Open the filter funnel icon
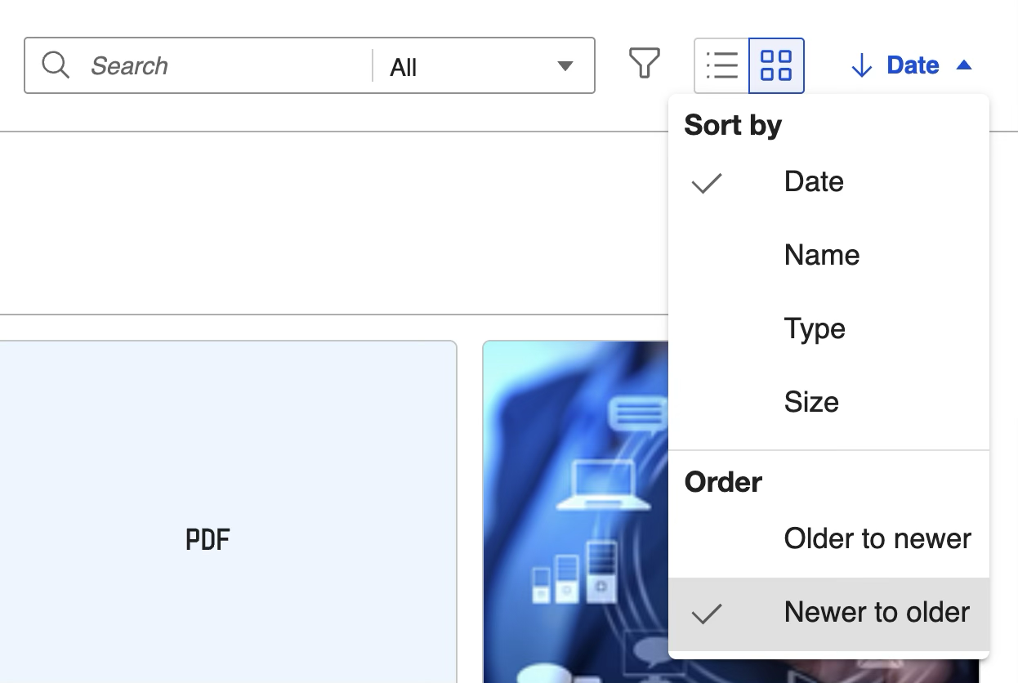 coord(644,62)
